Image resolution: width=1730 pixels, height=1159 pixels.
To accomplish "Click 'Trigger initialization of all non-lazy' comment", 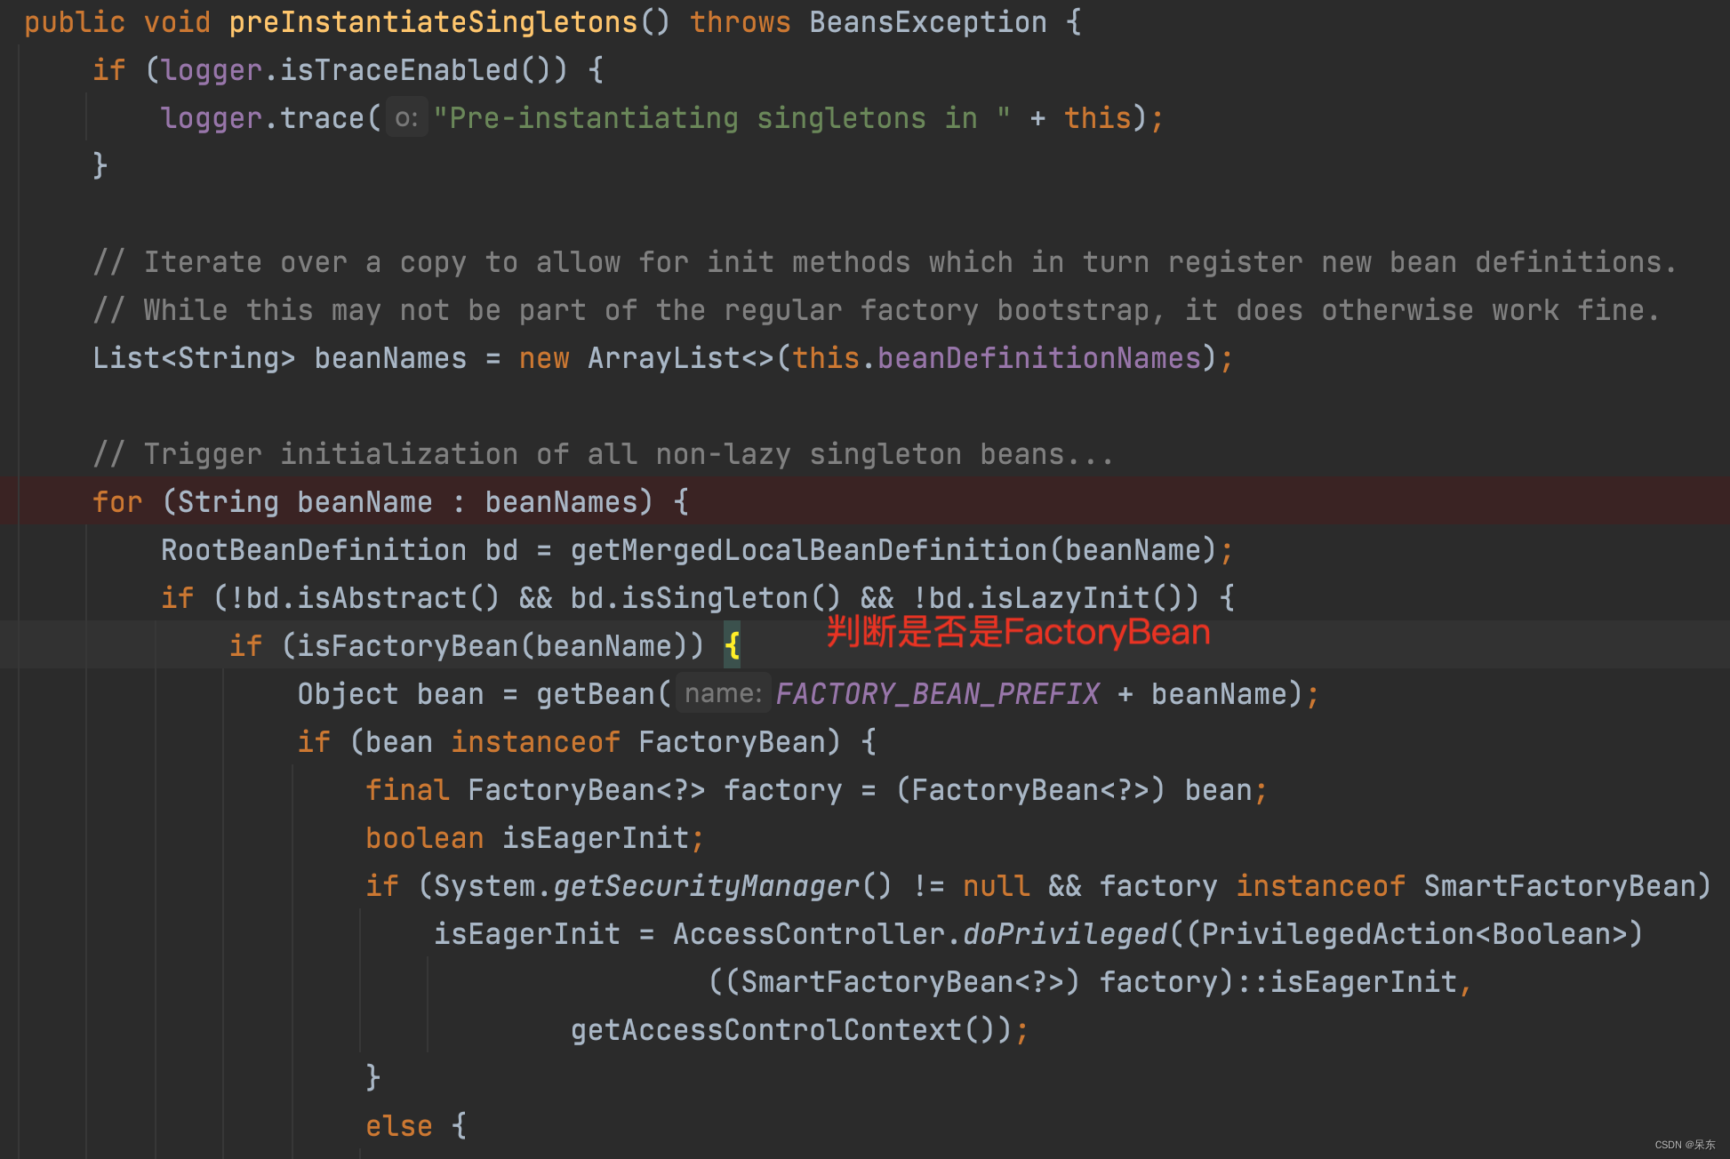I will [603, 454].
